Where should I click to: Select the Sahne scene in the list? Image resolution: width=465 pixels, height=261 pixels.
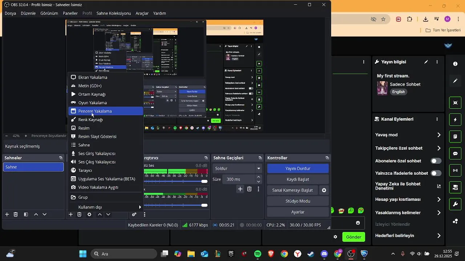coord(33,167)
